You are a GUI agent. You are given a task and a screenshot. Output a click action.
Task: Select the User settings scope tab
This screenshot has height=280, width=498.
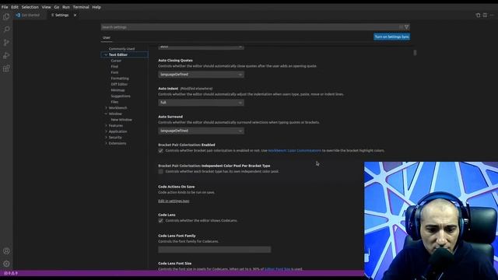(x=107, y=37)
